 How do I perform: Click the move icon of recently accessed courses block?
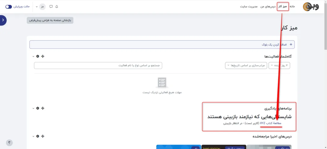43,136
